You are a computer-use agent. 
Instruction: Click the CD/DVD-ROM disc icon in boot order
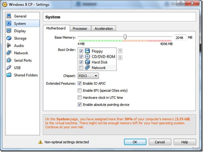(87, 56)
